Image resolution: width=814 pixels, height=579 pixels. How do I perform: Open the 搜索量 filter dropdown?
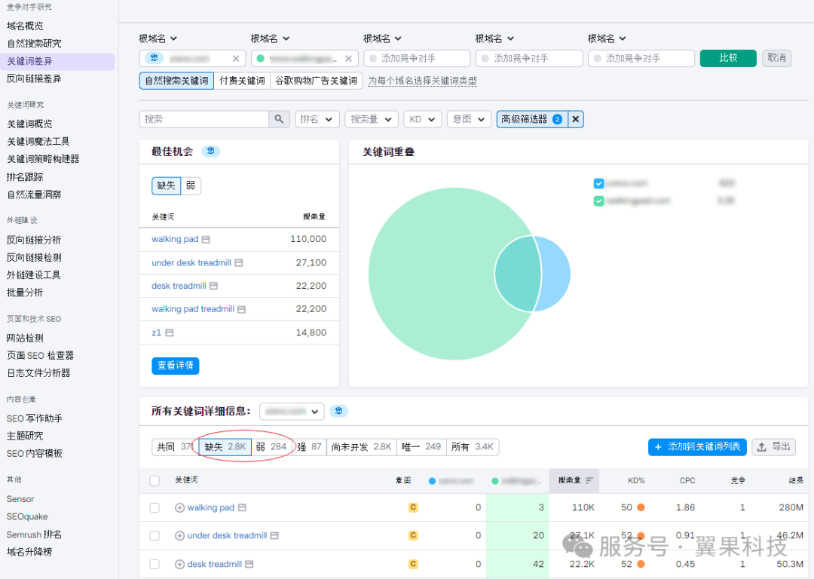tap(372, 119)
